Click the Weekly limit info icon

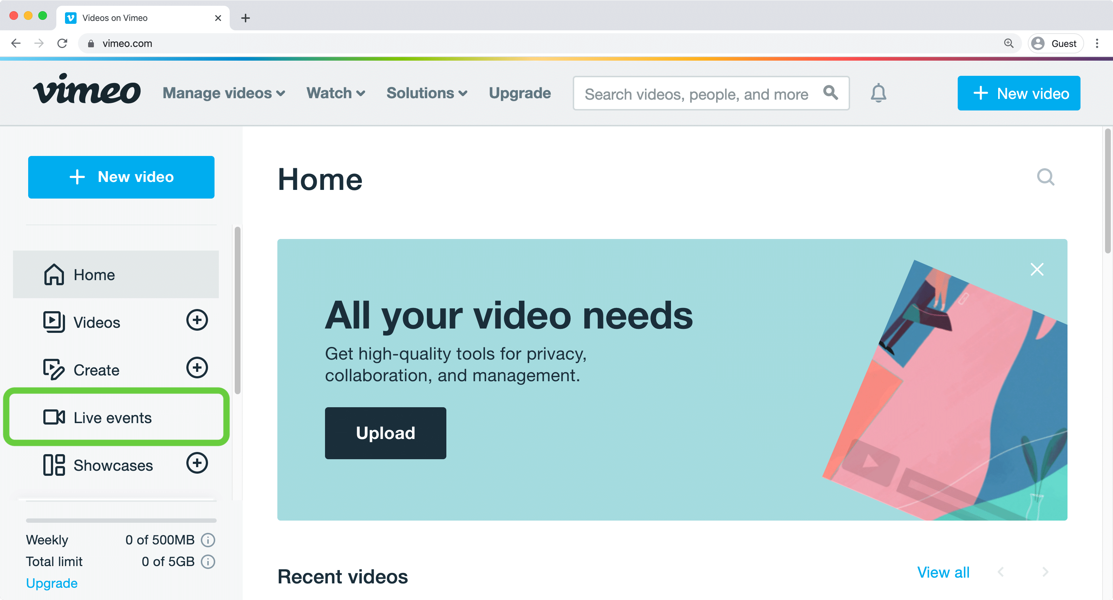(208, 540)
